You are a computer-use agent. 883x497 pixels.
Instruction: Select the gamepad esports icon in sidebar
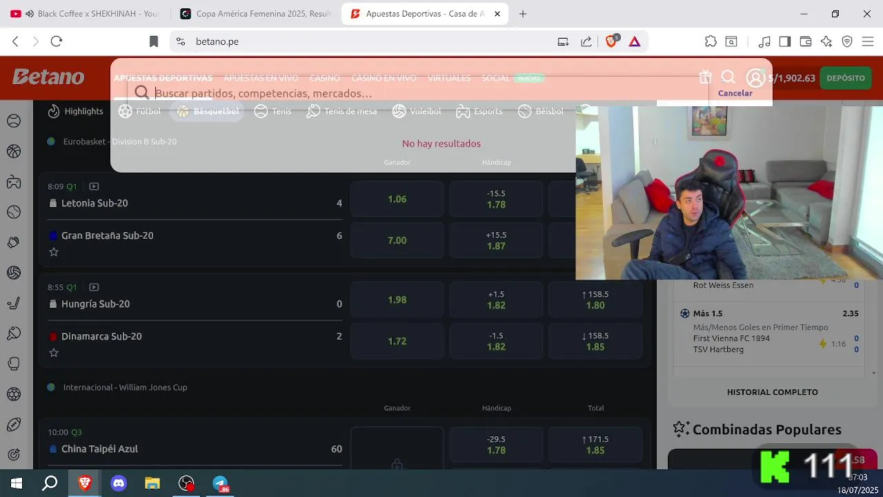[14, 182]
